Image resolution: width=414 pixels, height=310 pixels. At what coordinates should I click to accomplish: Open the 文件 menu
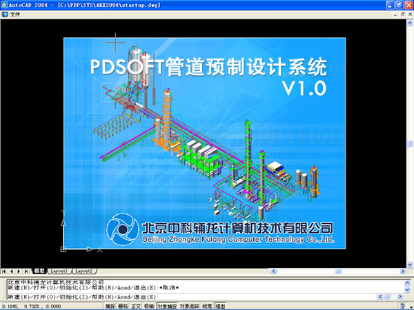(x=15, y=14)
